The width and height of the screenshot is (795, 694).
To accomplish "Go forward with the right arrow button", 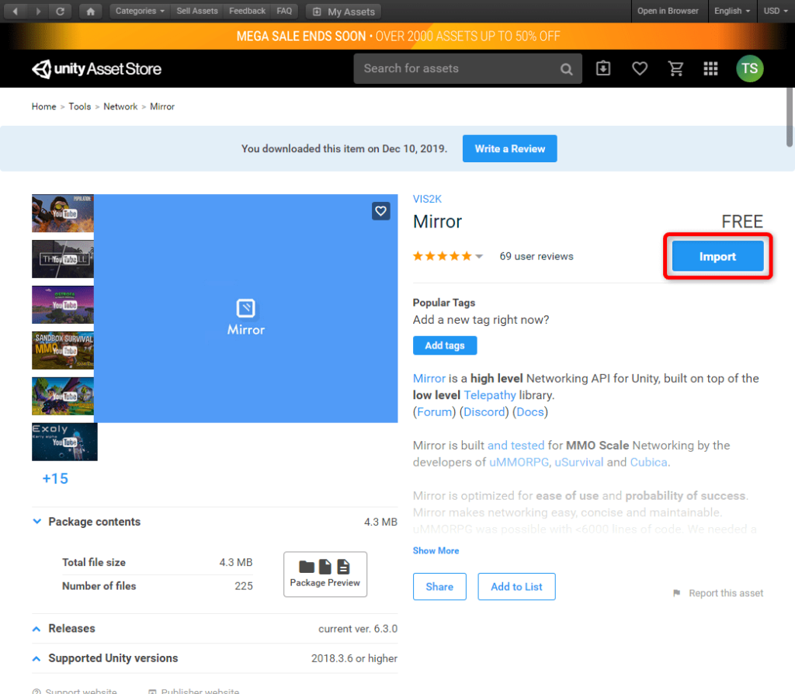I will (38, 11).
